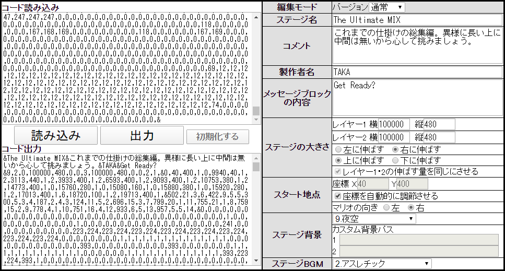Open the バージョン dropdown set to 通常
The image size is (505, 271).
click(x=387, y=7)
